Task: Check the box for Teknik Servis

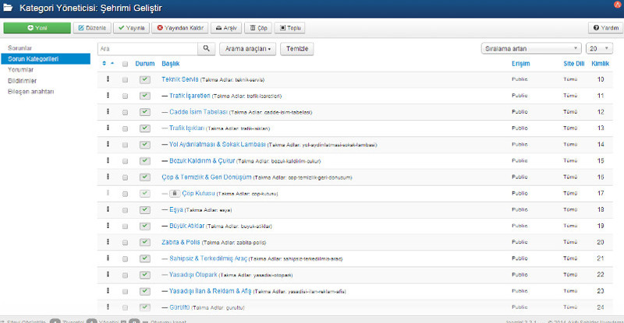Action: pos(125,80)
